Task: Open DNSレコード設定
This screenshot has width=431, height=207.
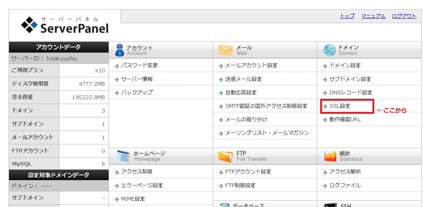Action: pyautogui.click(x=351, y=92)
